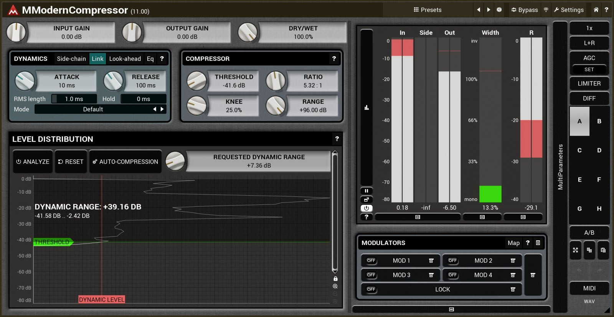Toggle MOD 4 on
The width and height of the screenshot is (614, 317).
click(x=453, y=275)
